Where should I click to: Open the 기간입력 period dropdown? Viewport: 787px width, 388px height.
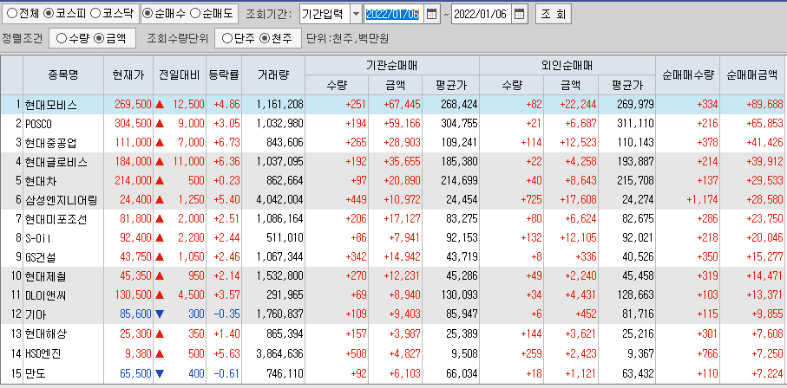click(x=356, y=15)
